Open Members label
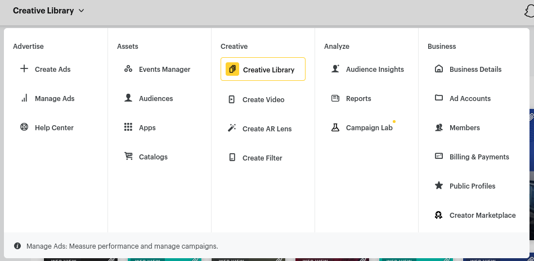This screenshot has height=261, width=534. click(x=465, y=128)
